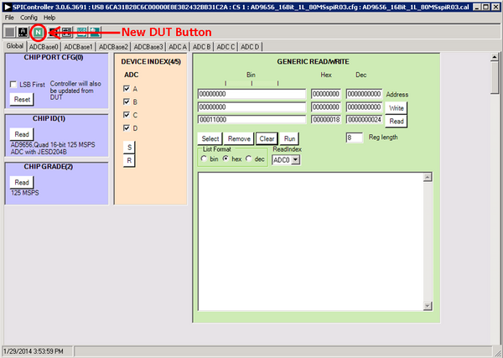This screenshot has height=358, width=503.
Task: Click the Write button in Generic Read/Write
Action: coord(397,108)
